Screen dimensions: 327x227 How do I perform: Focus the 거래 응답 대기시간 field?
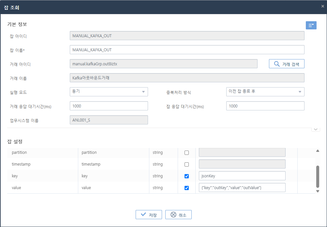tap(109, 106)
